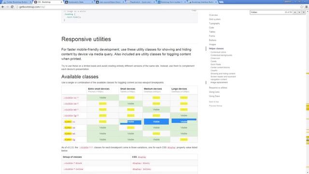Open Center content blocks sub-link
309x174 pixels.
tap(220, 68)
